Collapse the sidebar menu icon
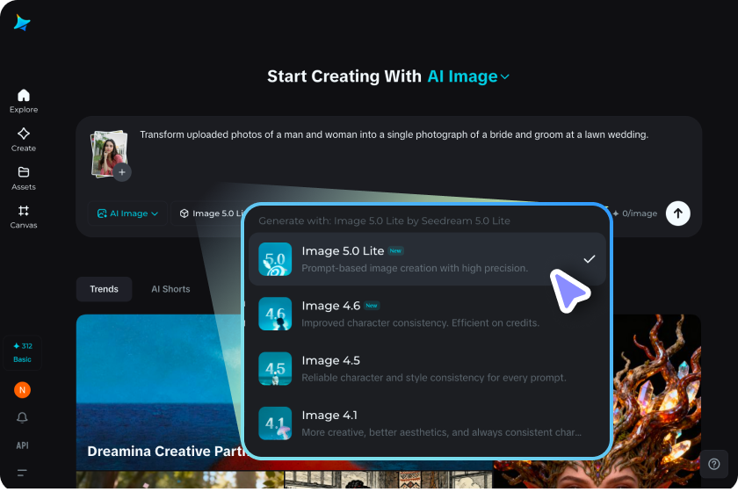Image resolution: width=738 pixels, height=492 pixels. (22, 473)
